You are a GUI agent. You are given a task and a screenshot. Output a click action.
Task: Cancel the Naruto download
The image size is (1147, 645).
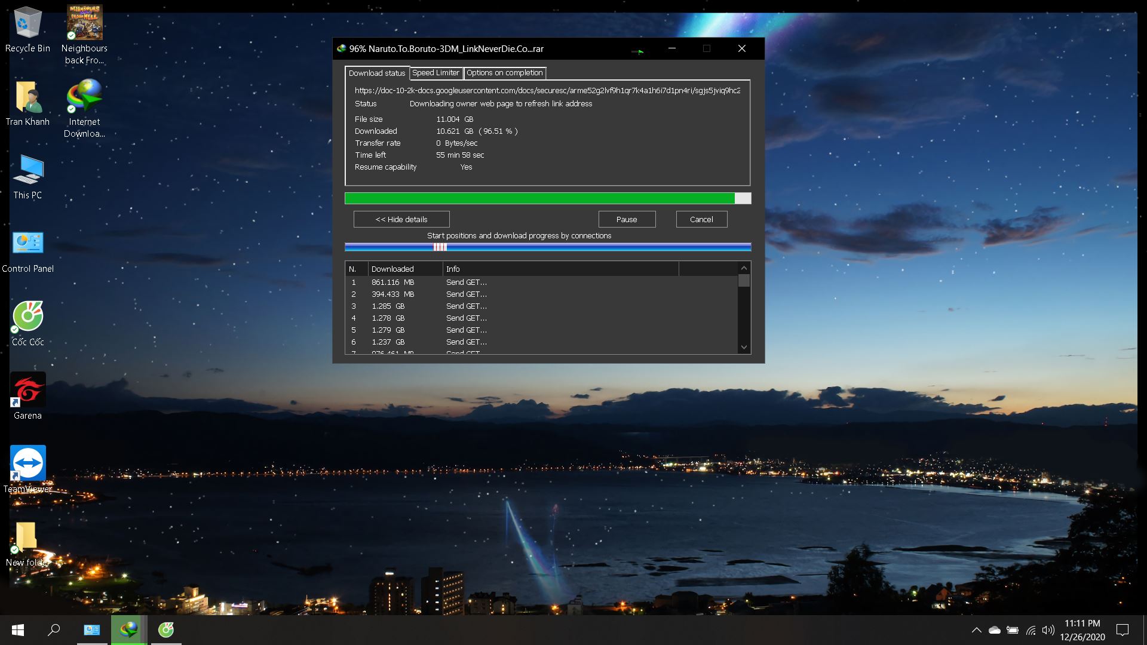(x=701, y=219)
